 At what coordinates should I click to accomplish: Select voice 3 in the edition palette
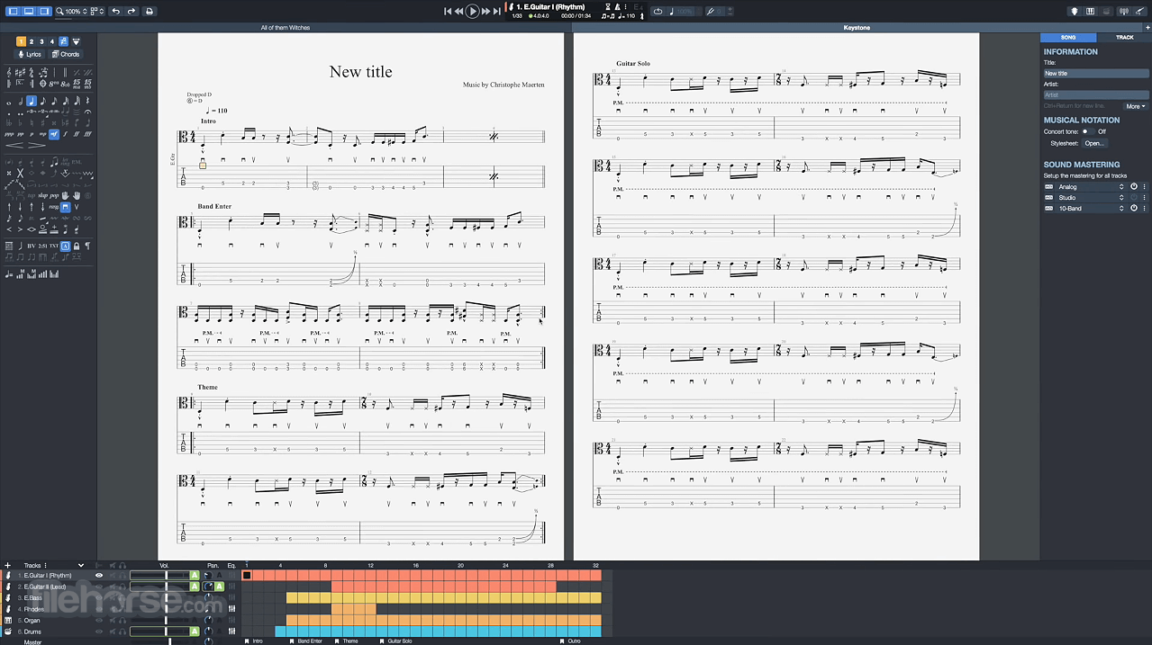point(41,41)
